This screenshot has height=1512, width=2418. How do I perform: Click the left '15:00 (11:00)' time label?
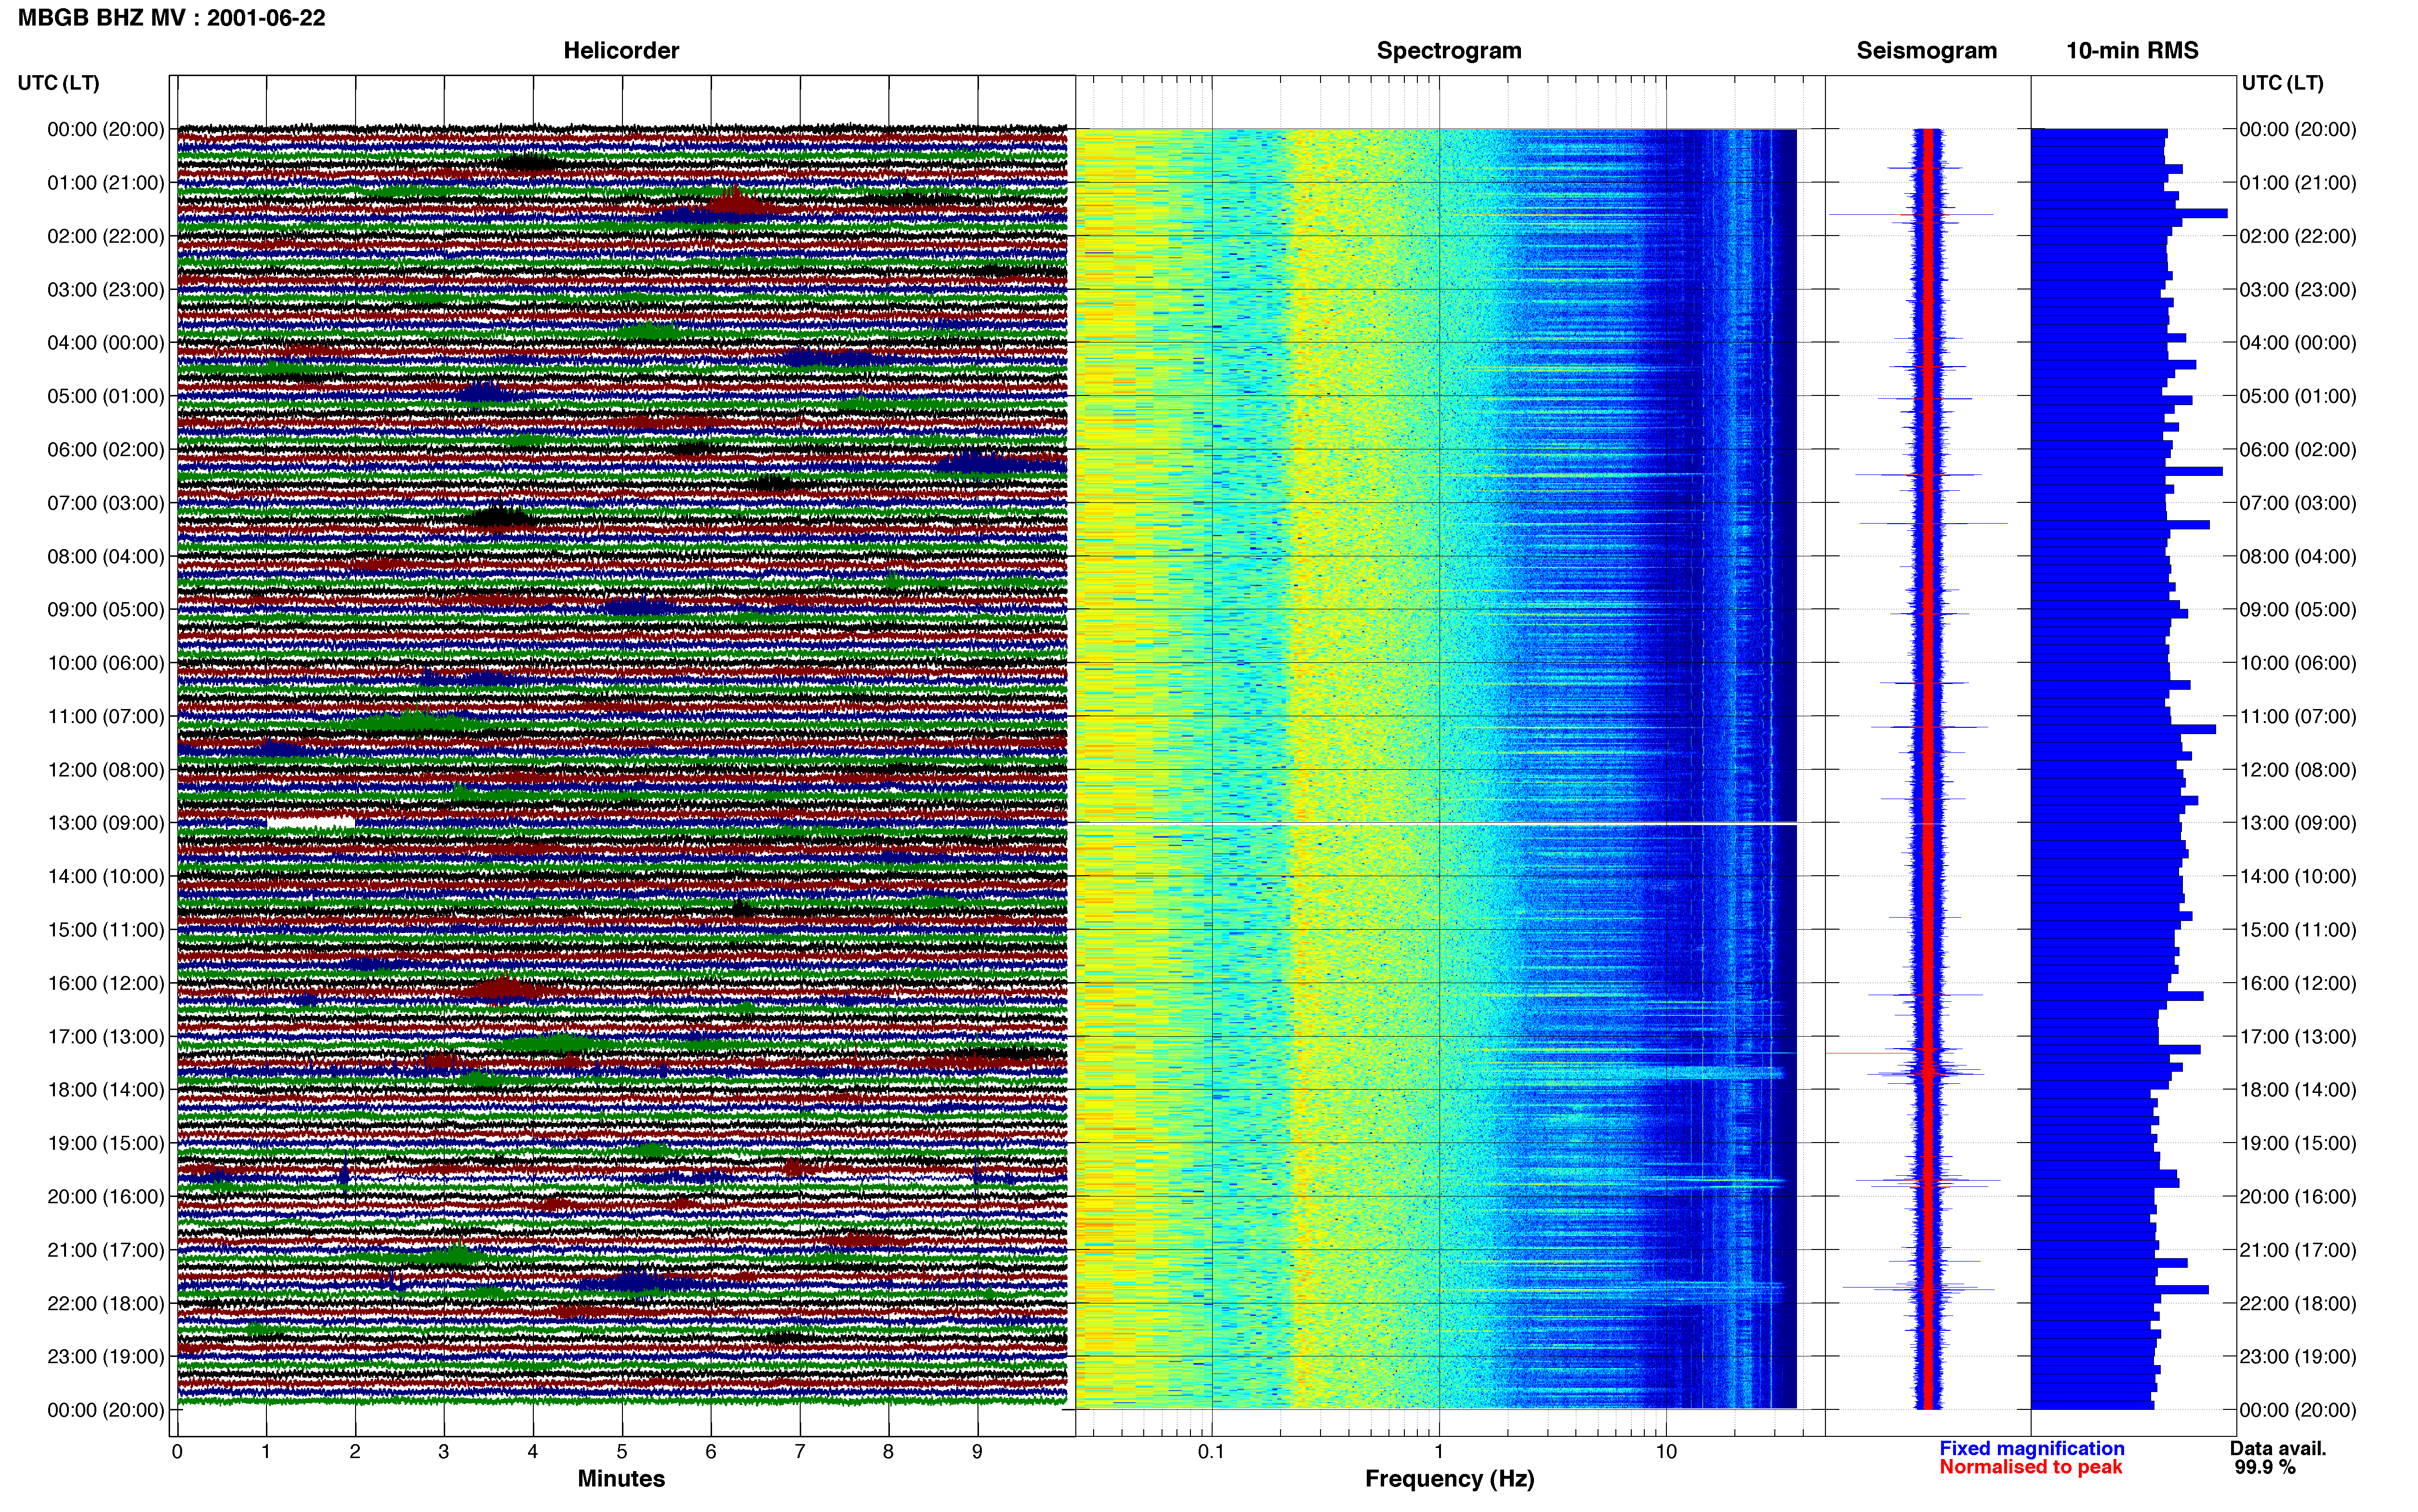[106, 930]
